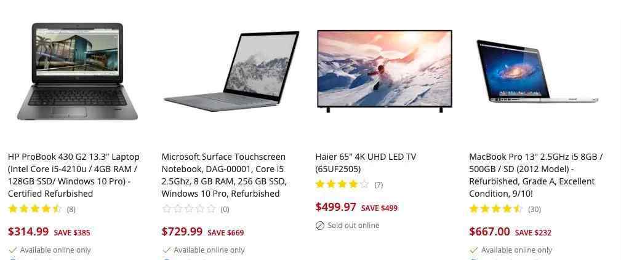621x260 pixels.
Task: Open the Haier 65" TV product image
Action: click(385, 71)
